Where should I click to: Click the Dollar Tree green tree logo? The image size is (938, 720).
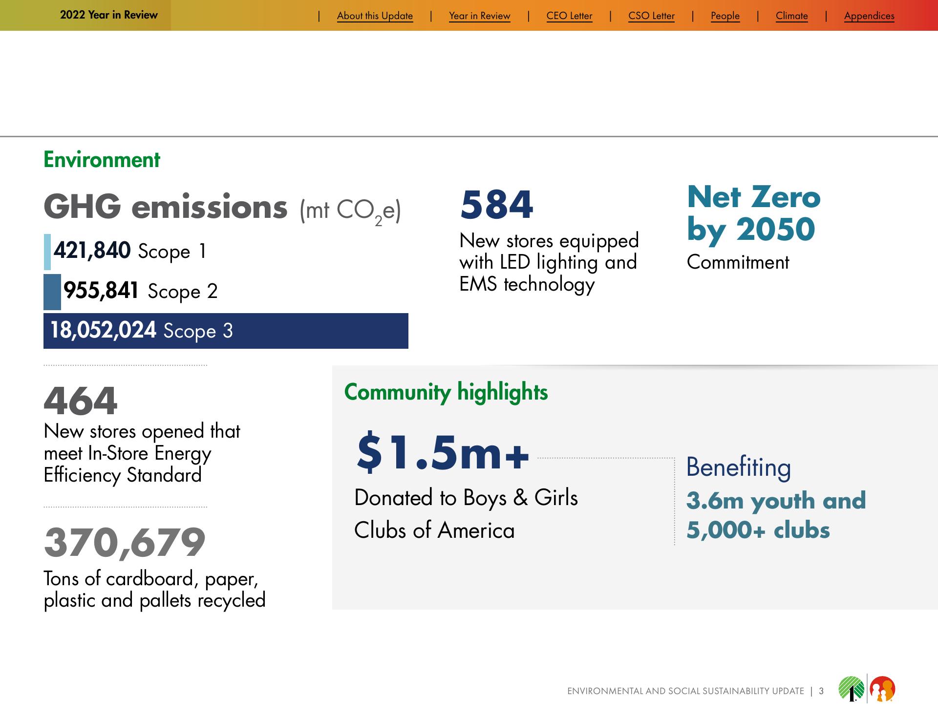pyautogui.click(x=851, y=689)
